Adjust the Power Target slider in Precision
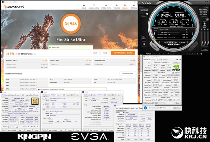This screenshot has width=210, height=142. (x=174, y=30)
